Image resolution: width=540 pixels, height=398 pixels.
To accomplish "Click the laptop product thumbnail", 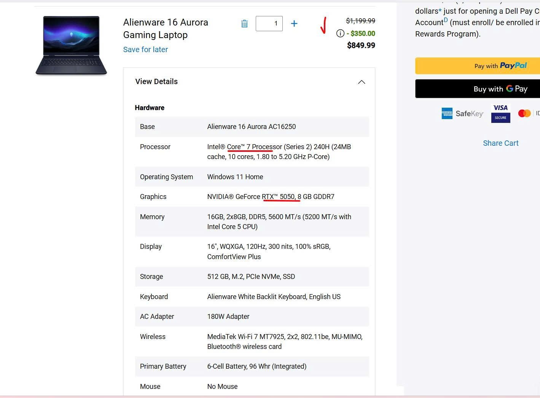I will [71, 45].
